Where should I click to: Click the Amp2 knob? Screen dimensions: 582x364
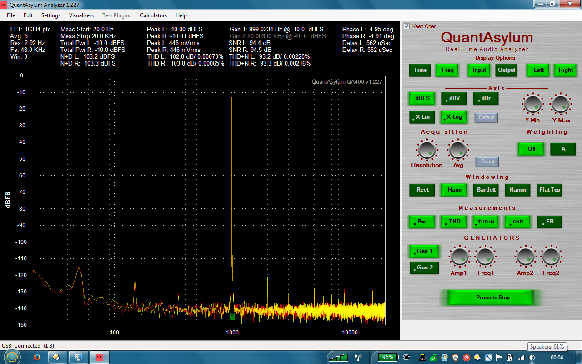point(525,257)
